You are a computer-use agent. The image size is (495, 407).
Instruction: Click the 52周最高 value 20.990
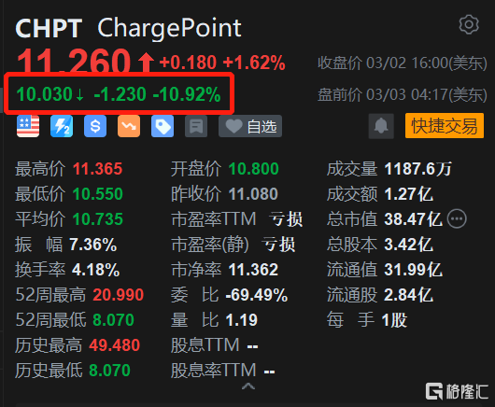(x=119, y=295)
